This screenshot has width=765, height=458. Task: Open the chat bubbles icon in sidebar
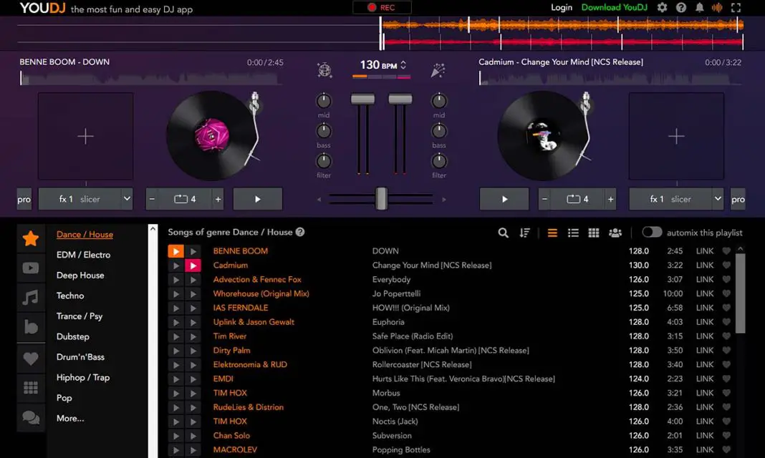[x=30, y=418]
